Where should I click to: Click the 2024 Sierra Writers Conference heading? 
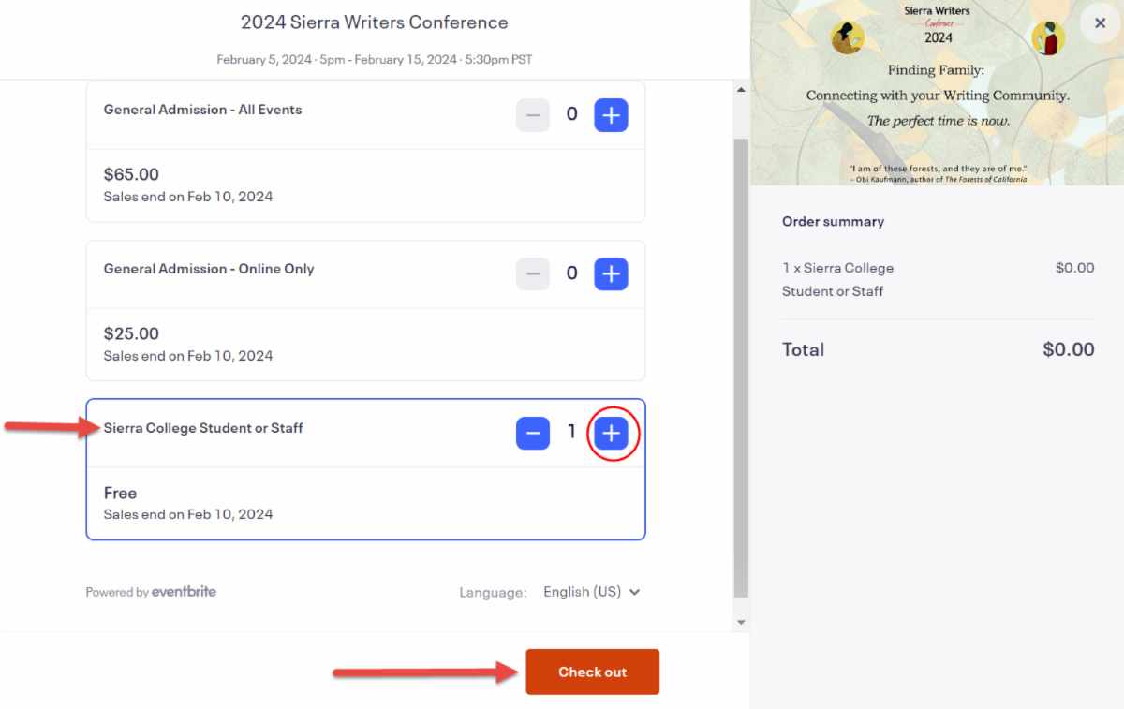375,22
